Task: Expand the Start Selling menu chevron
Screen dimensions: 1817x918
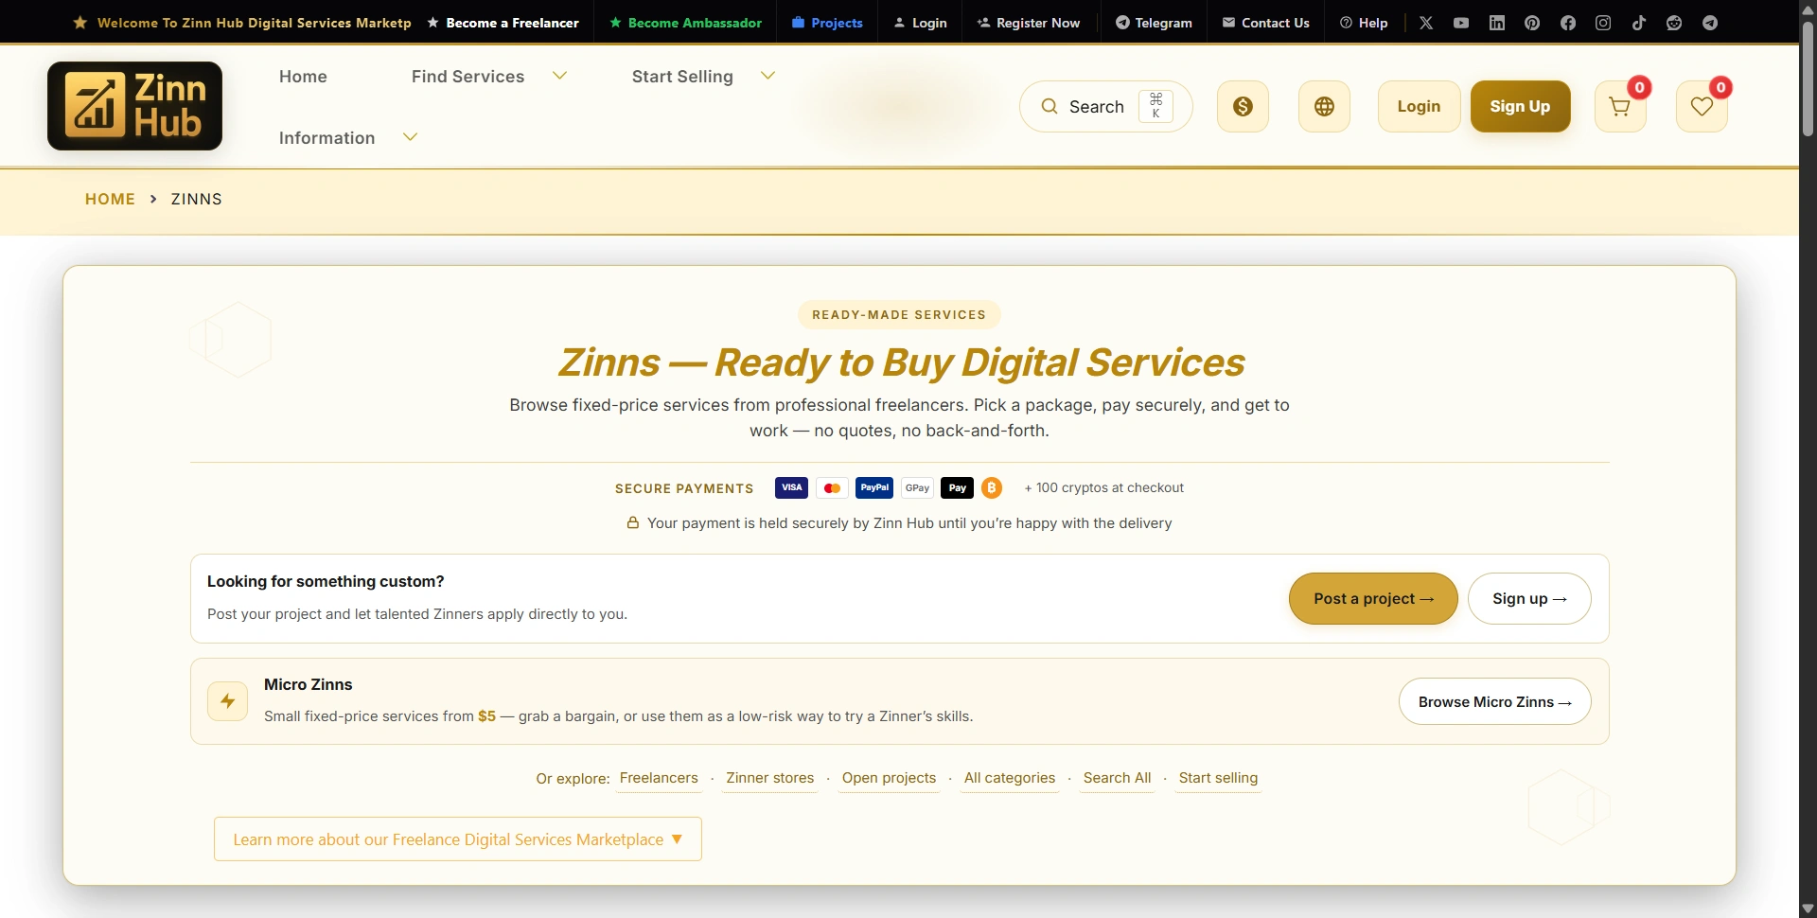Action: click(x=767, y=76)
